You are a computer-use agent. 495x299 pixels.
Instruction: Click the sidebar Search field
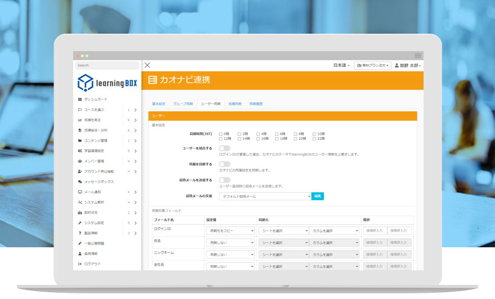coord(107,65)
